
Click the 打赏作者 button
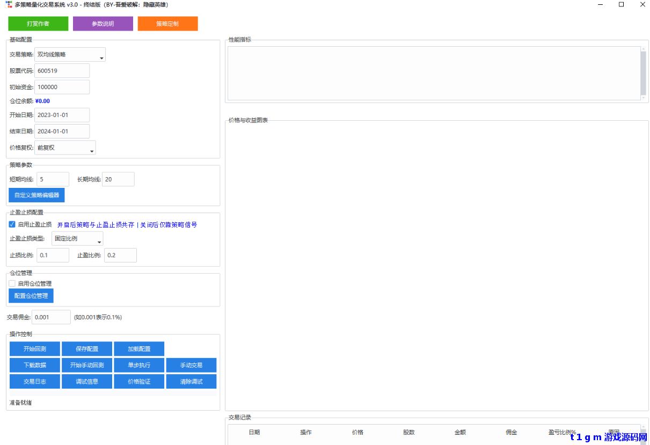click(38, 24)
